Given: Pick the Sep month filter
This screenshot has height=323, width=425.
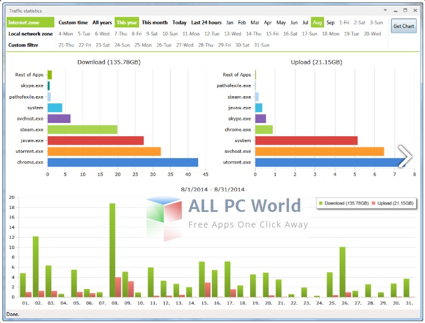Looking at the screenshot, I should point(330,23).
